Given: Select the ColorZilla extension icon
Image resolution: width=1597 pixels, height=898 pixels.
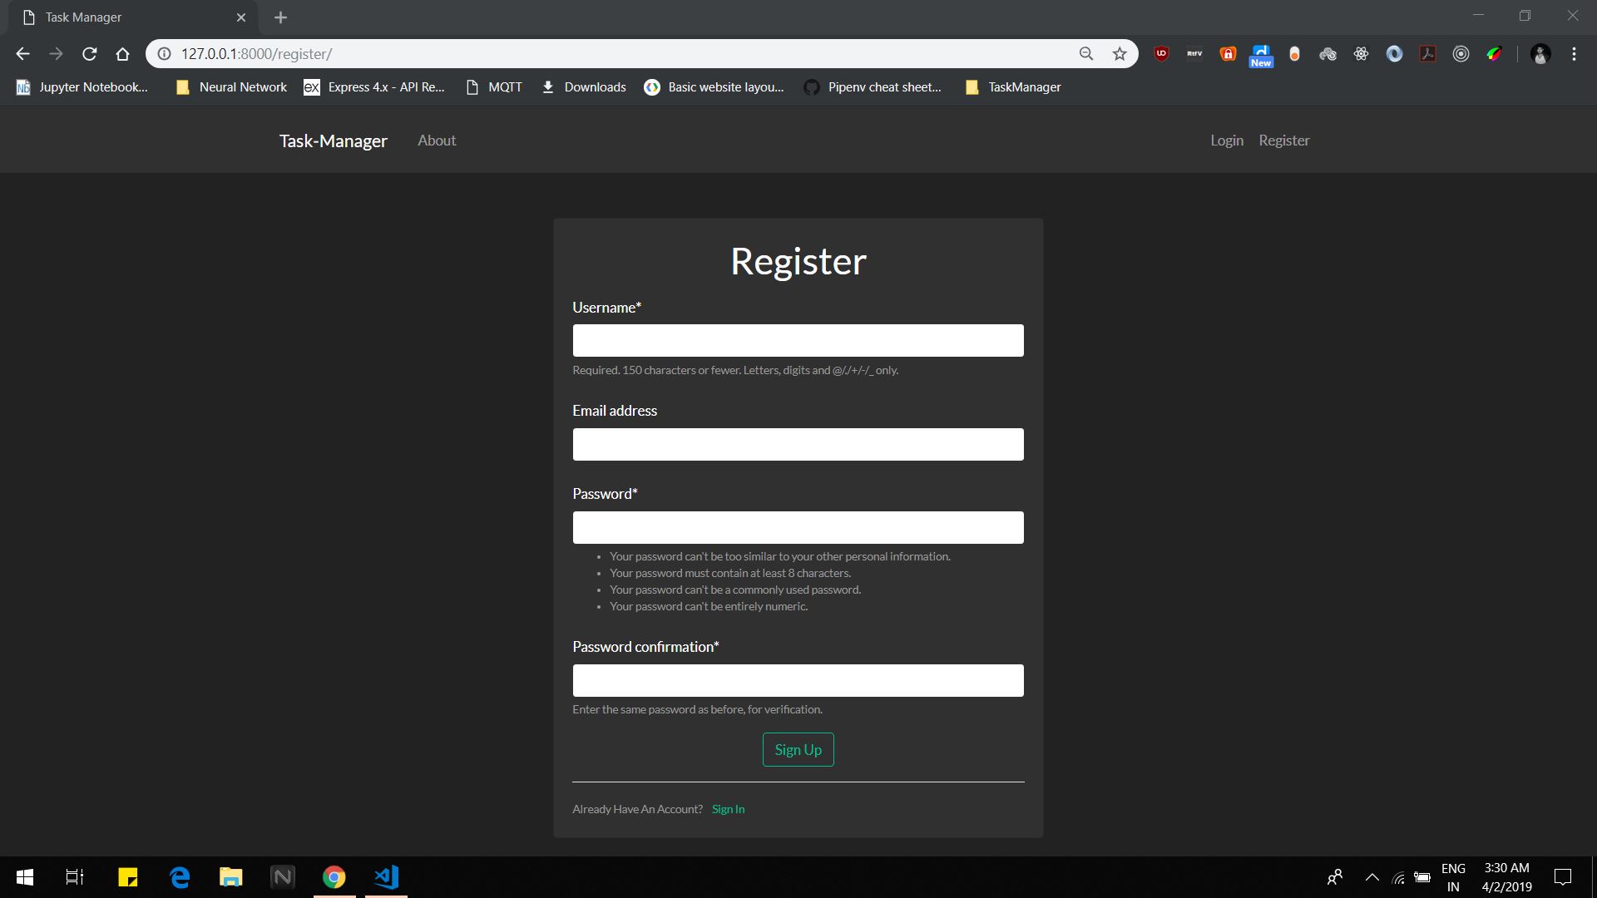Looking at the screenshot, I should (1494, 53).
